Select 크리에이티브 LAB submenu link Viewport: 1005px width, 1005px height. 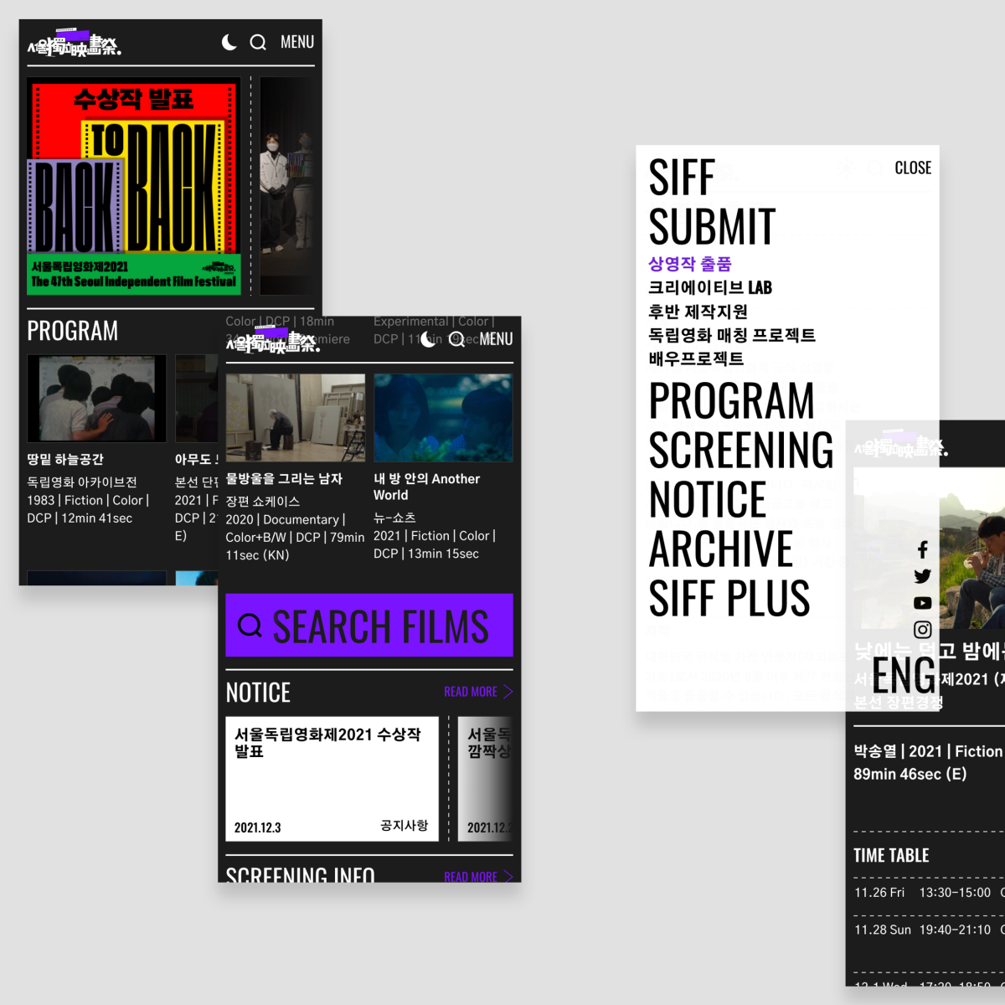point(710,287)
